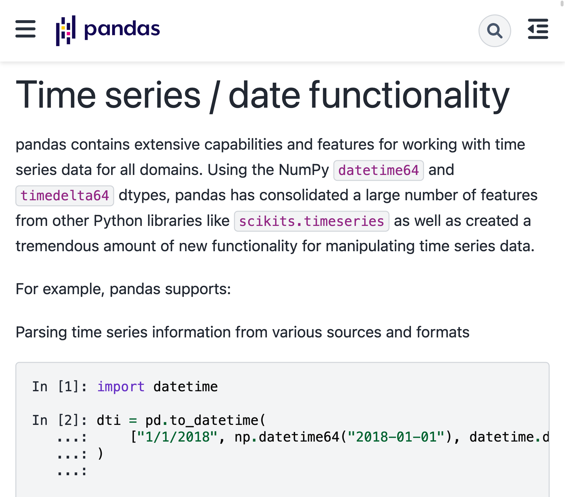Click 'For example, pandas supports:' text
The image size is (565, 497).
123,289
